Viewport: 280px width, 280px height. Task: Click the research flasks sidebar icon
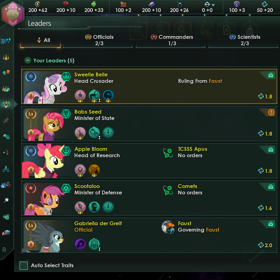point(6,89)
